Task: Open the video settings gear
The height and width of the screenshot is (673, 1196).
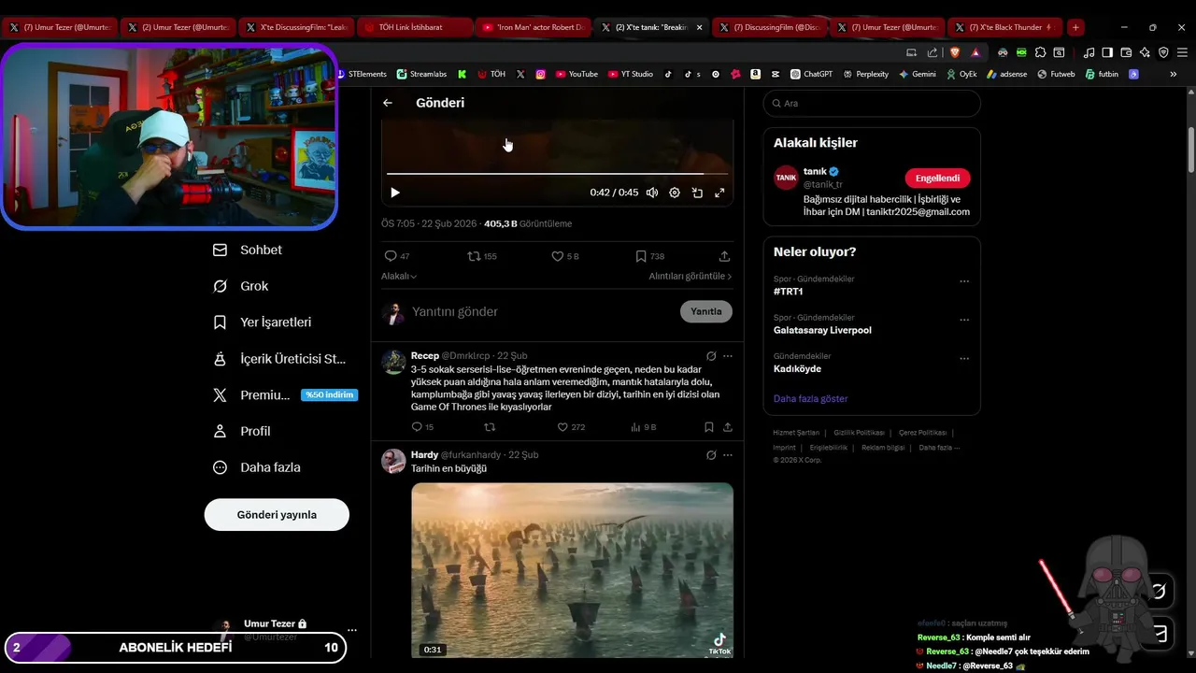Action: (x=675, y=193)
